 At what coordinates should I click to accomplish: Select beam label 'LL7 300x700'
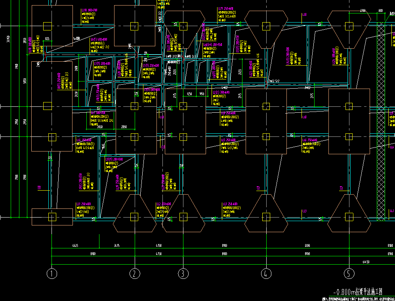pos(98,113)
